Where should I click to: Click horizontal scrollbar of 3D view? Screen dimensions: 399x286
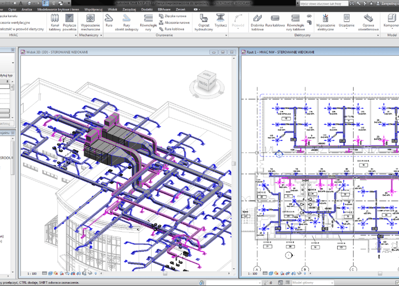(165, 274)
